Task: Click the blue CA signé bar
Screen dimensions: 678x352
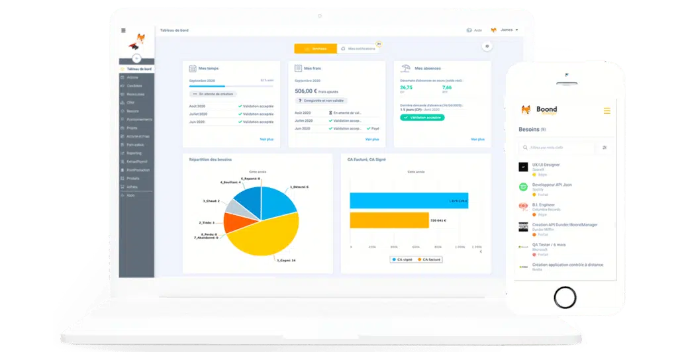Action: (409, 200)
